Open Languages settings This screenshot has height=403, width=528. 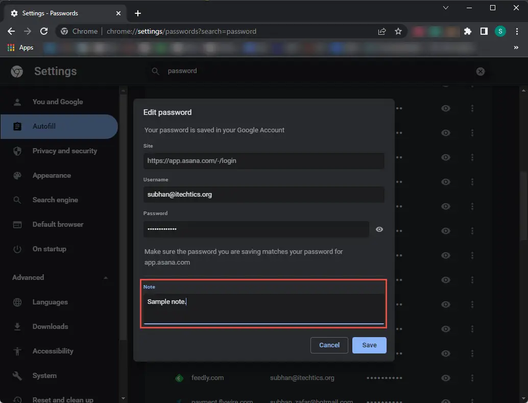pyautogui.click(x=59, y=302)
